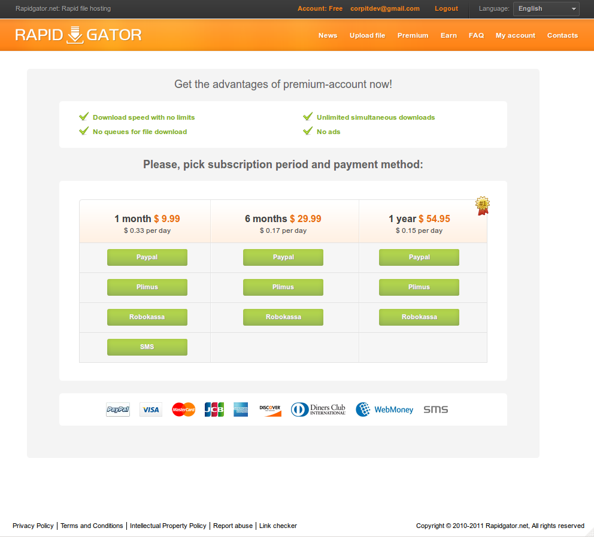Click the '6 months $ 29.99' plan header

[x=283, y=219]
